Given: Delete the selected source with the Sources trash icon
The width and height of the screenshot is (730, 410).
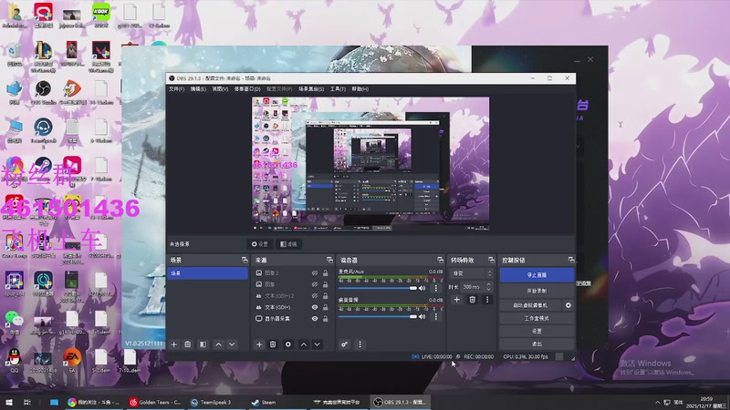Looking at the screenshot, I should [273, 344].
